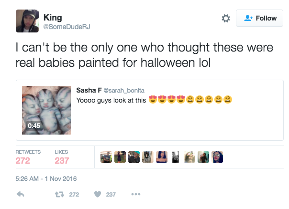Retweet using the retweet icon
Screen dimensions: 289x209
(x=60, y=195)
